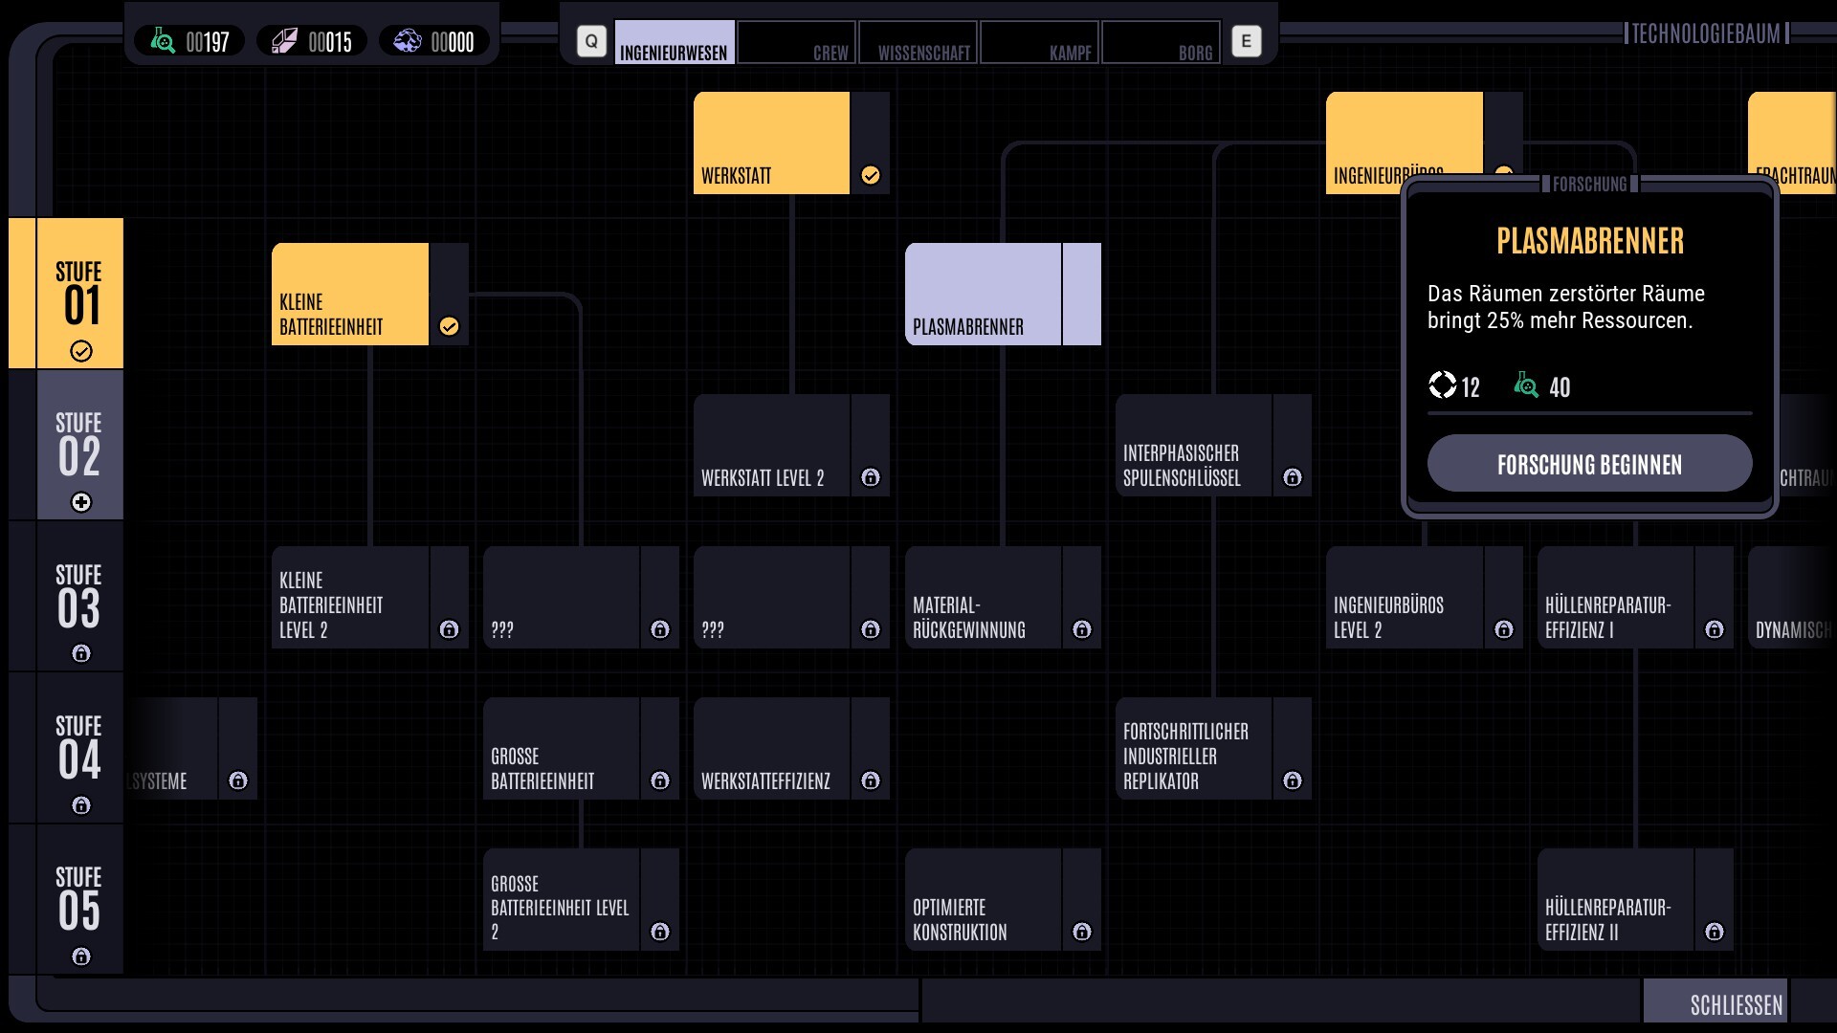Viewport: 1837px width, 1033px height.
Task: Select the Plasmabrenner technology node
Action: [1003, 295]
